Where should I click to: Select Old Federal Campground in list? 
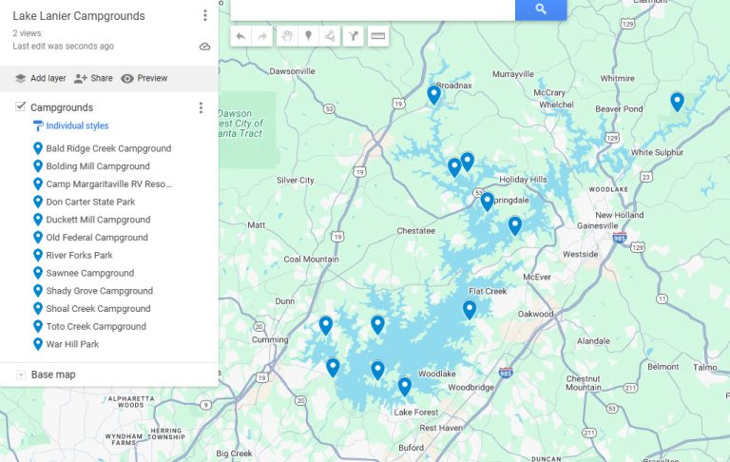coord(97,238)
